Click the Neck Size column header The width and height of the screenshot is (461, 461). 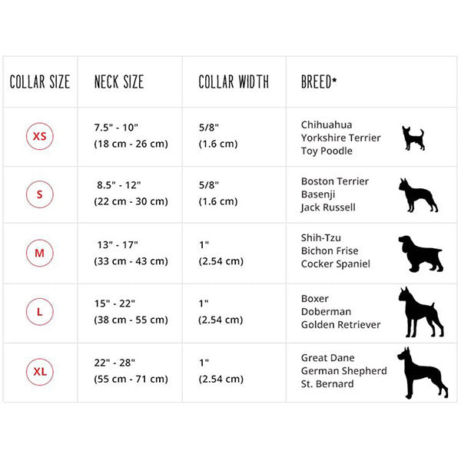pos(118,81)
